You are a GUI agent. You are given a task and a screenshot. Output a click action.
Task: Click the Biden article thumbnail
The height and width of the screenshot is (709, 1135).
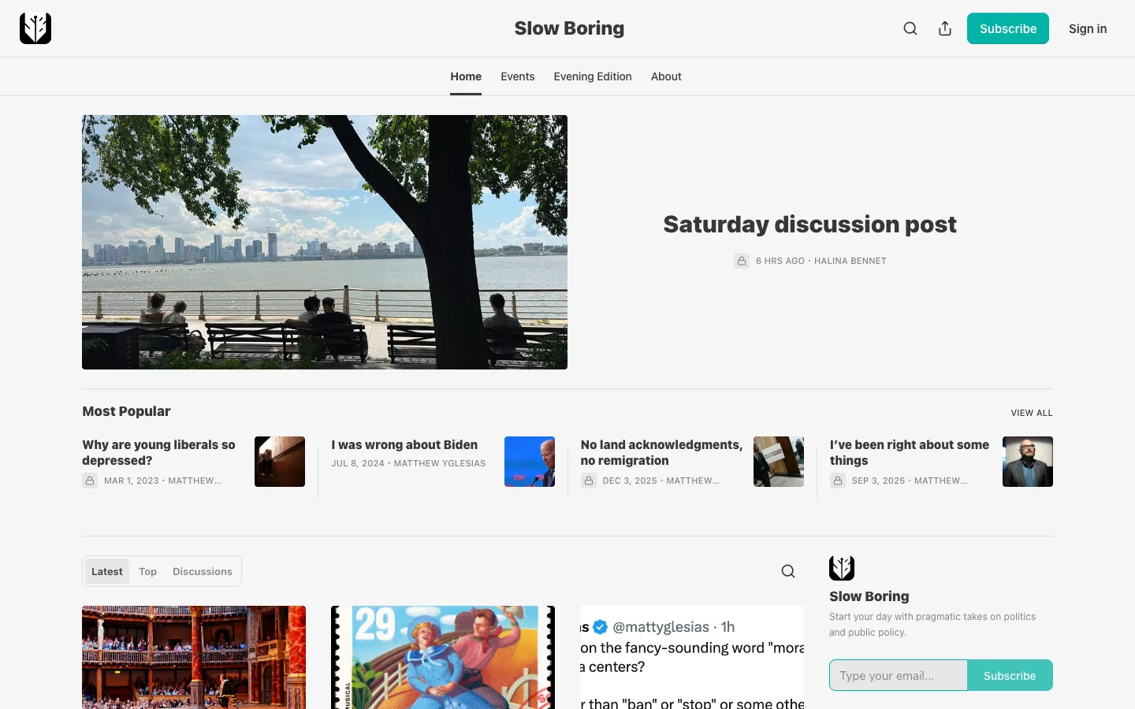click(x=530, y=462)
